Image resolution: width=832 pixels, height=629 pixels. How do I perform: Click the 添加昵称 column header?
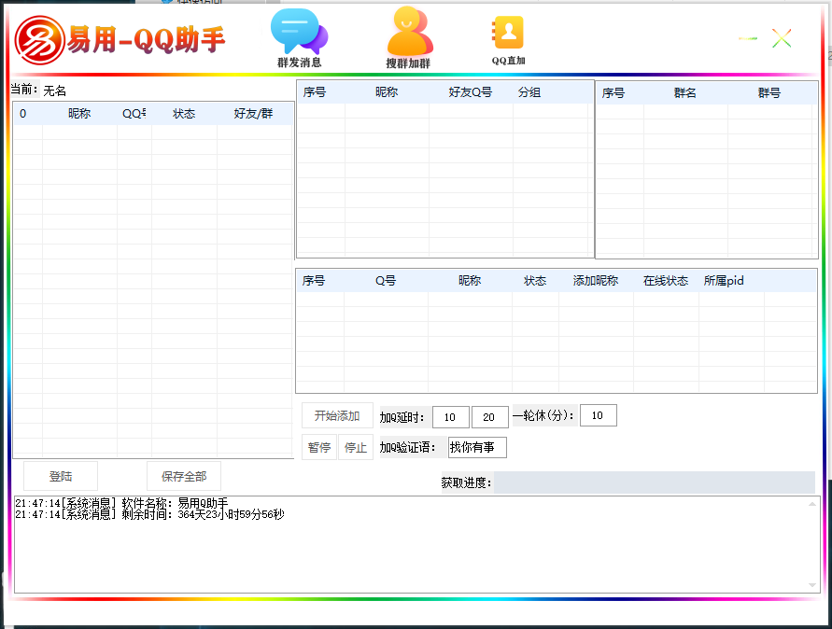point(596,281)
